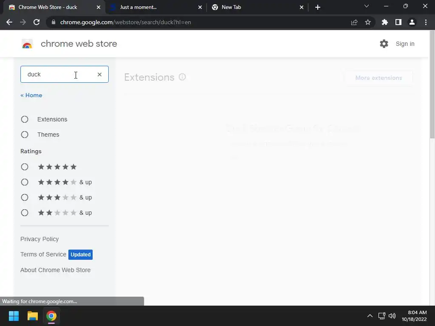Screen dimensions: 435x326
Task: Open the browser side panel
Action: (398, 22)
